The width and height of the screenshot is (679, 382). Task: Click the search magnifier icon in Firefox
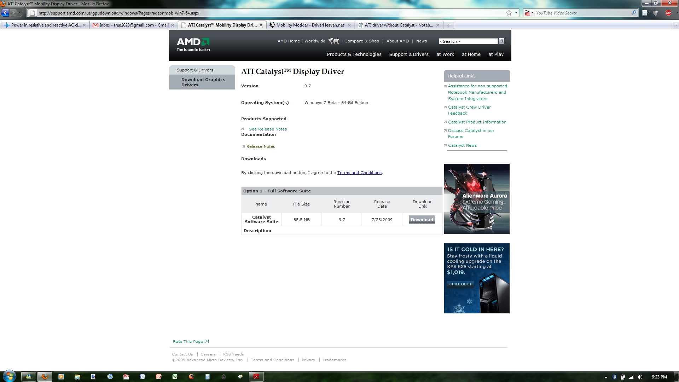[x=634, y=13]
